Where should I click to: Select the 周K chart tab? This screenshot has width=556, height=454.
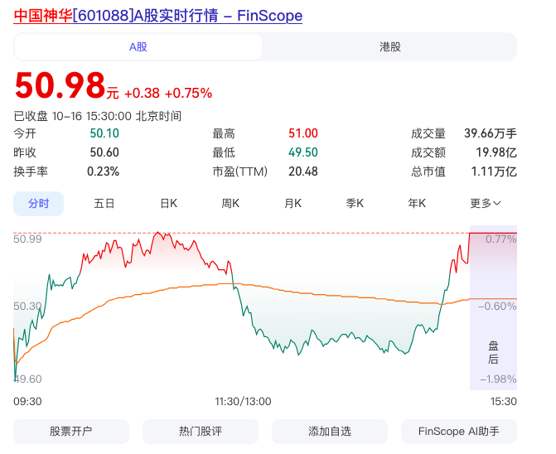click(x=230, y=204)
